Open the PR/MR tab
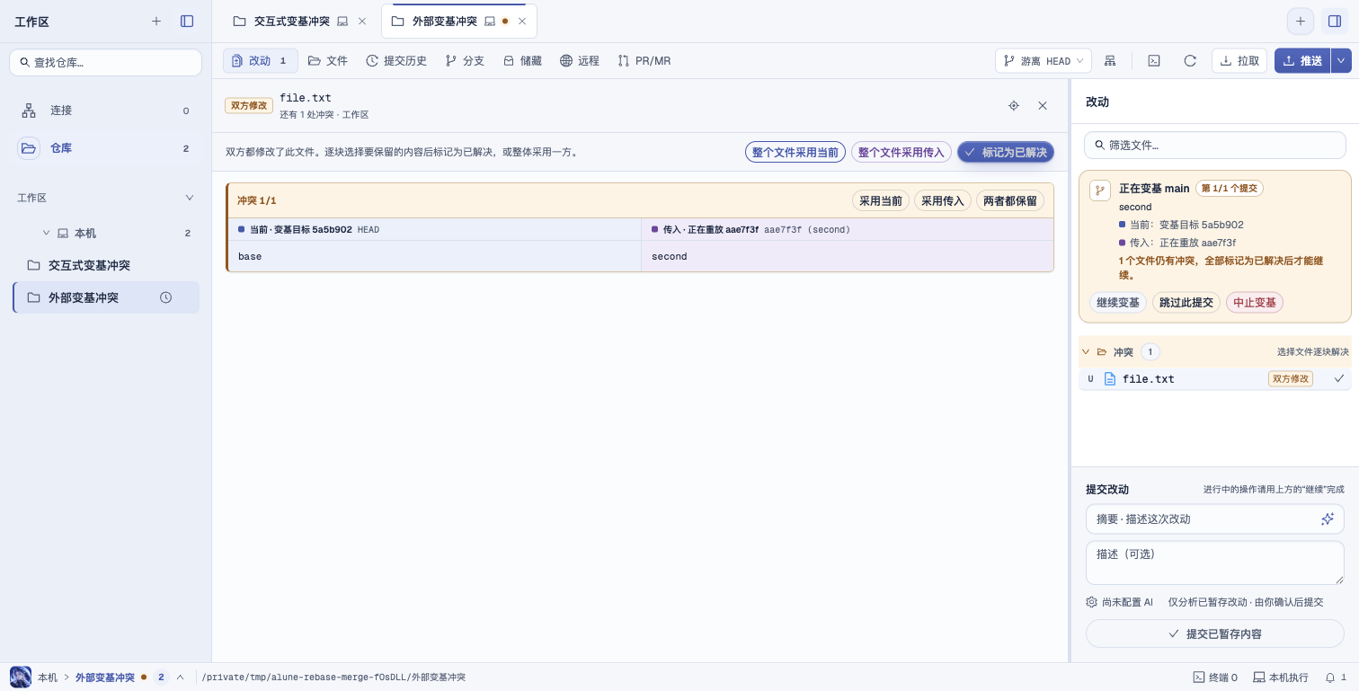This screenshot has width=1359, height=691. (644, 60)
